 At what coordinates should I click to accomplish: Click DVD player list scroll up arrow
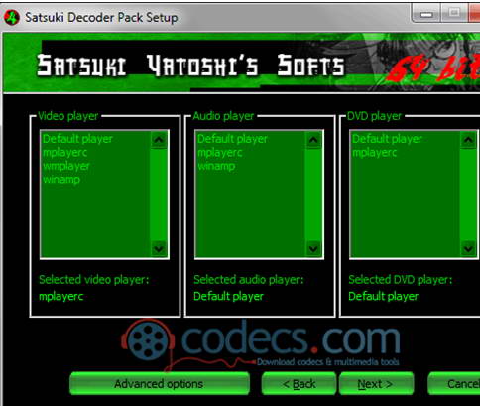coord(468,140)
